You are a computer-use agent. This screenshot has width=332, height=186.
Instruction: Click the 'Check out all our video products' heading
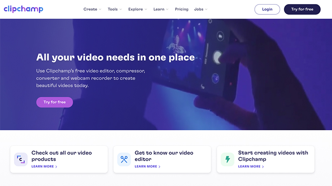(61, 156)
